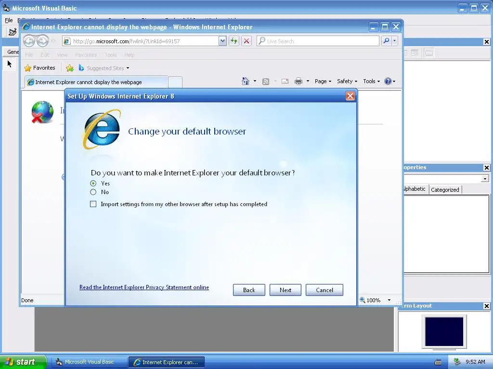The width and height of the screenshot is (493, 369).
Task: Click the Read Mail icon
Action: tap(285, 81)
